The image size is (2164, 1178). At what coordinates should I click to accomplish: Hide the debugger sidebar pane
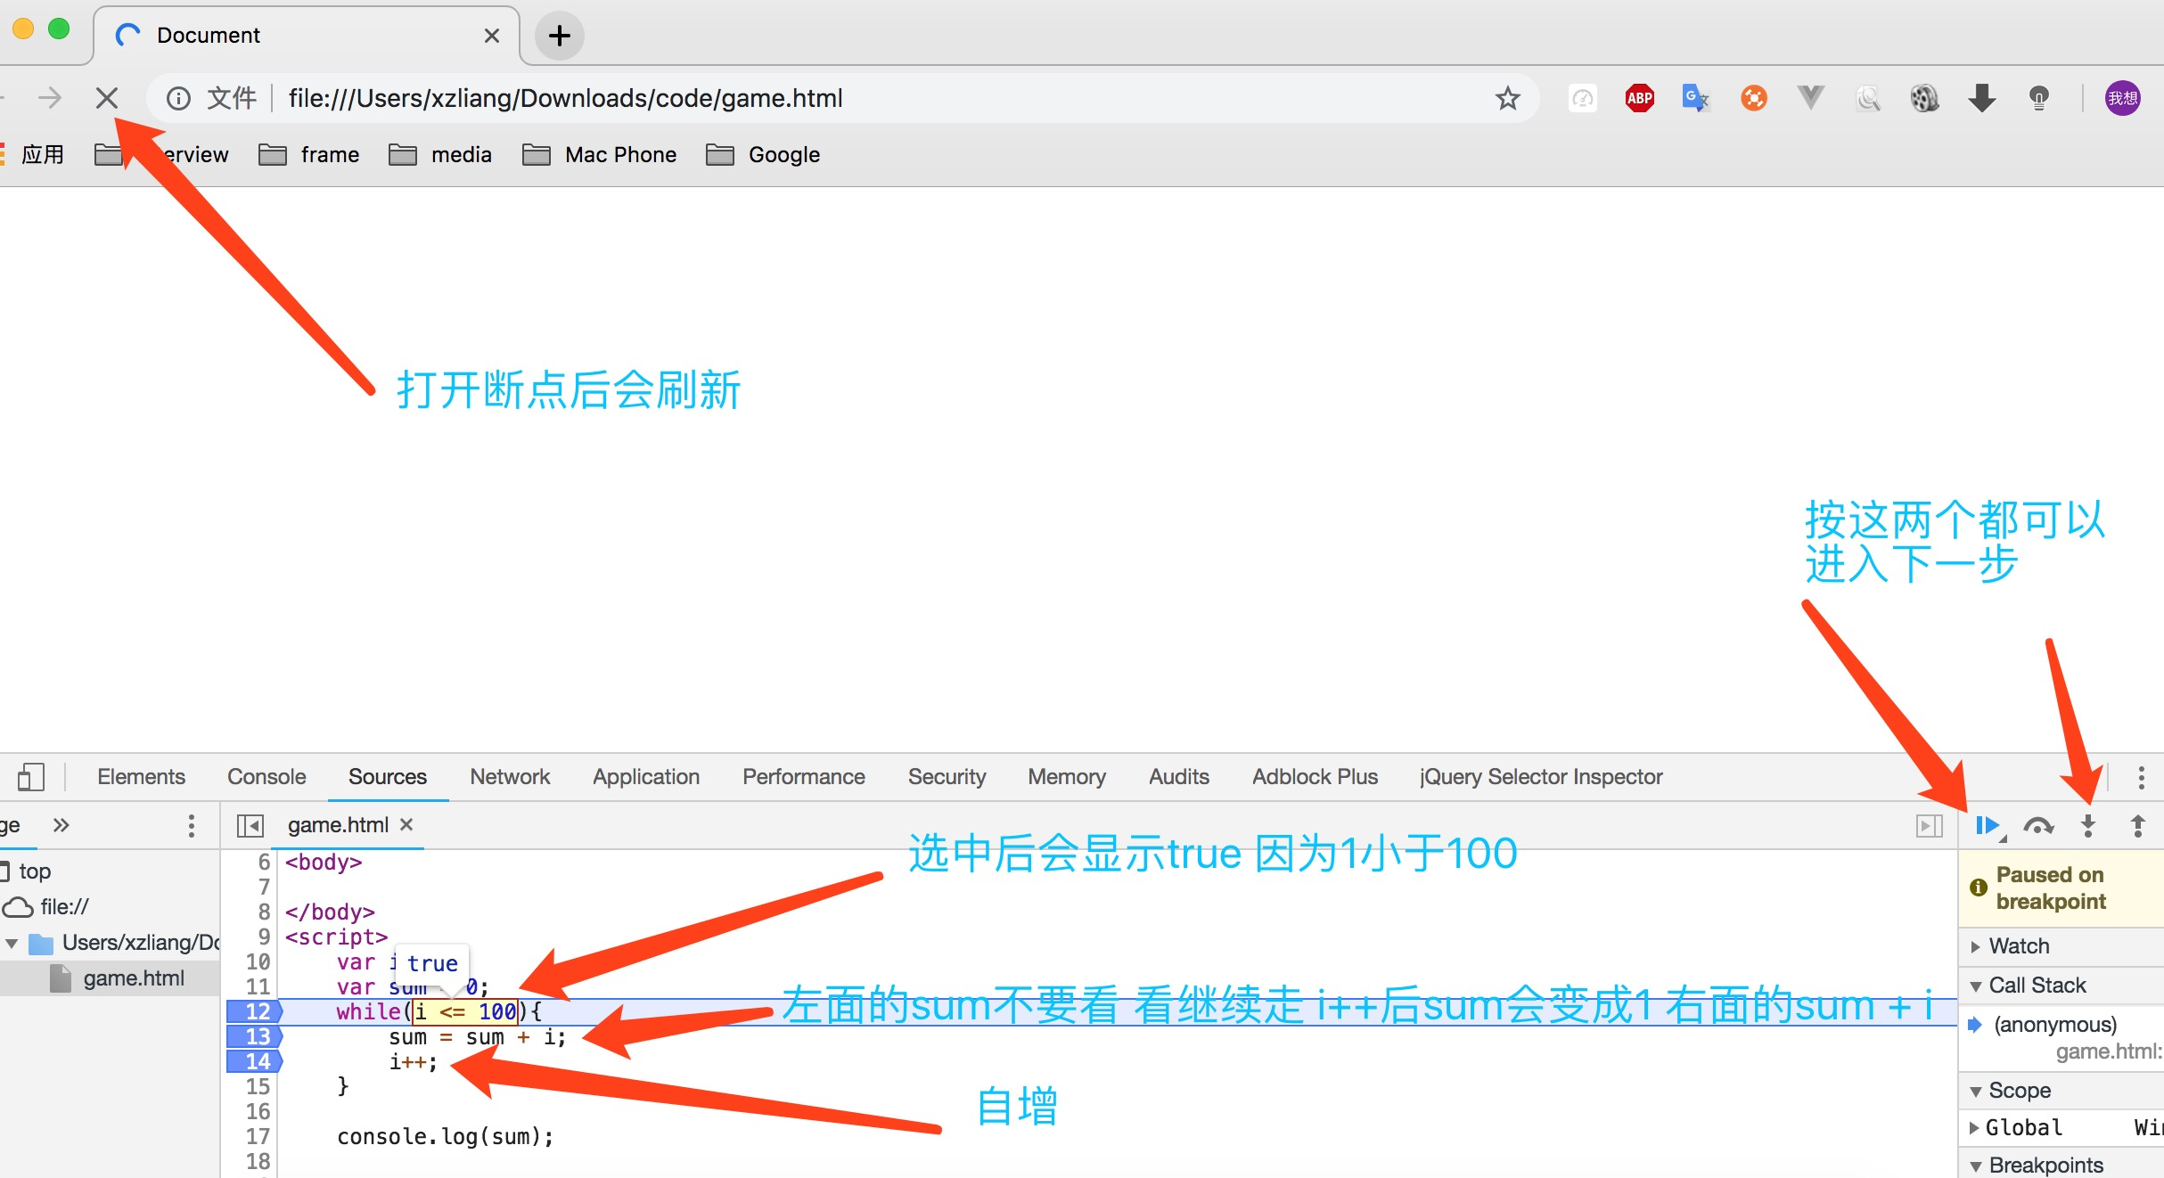1929,826
